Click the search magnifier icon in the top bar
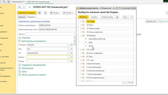The image size is (168, 95). tap(4, 2)
